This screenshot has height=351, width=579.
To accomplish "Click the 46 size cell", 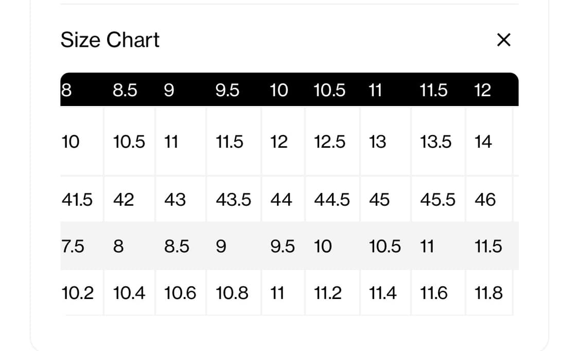I will pyautogui.click(x=485, y=199).
